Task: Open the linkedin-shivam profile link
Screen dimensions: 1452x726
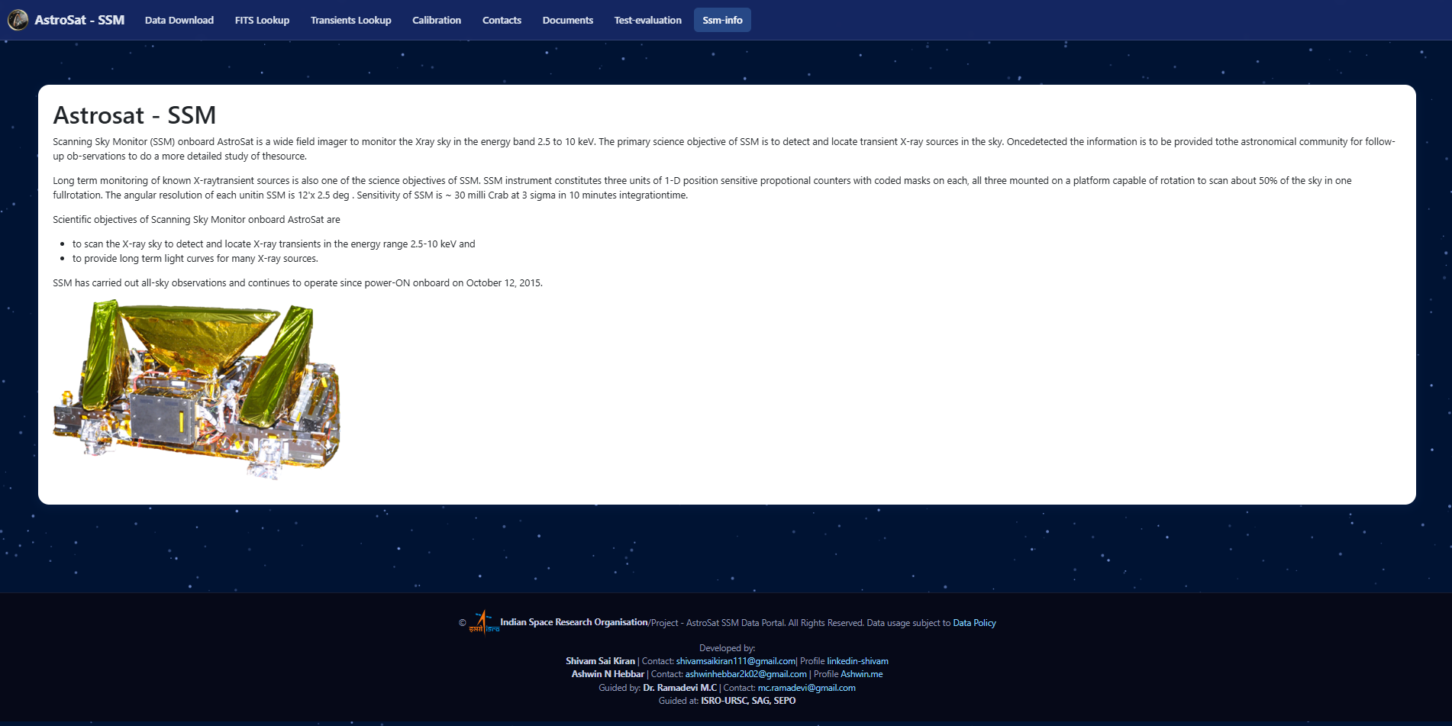Action: [x=857, y=661]
